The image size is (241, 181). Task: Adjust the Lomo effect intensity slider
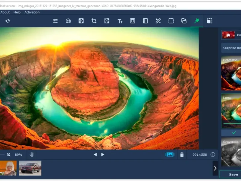(x=231, y=124)
